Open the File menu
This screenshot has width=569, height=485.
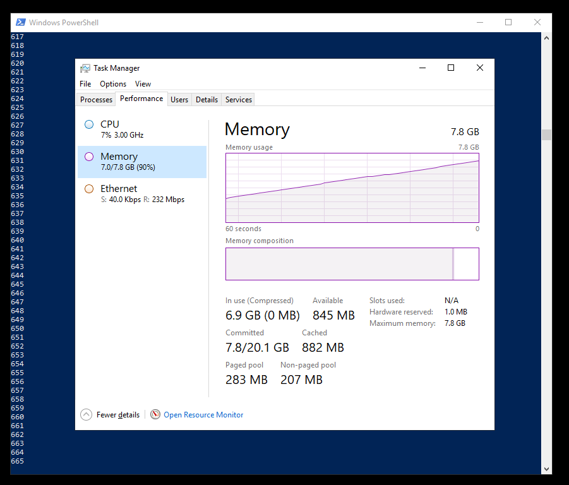85,84
